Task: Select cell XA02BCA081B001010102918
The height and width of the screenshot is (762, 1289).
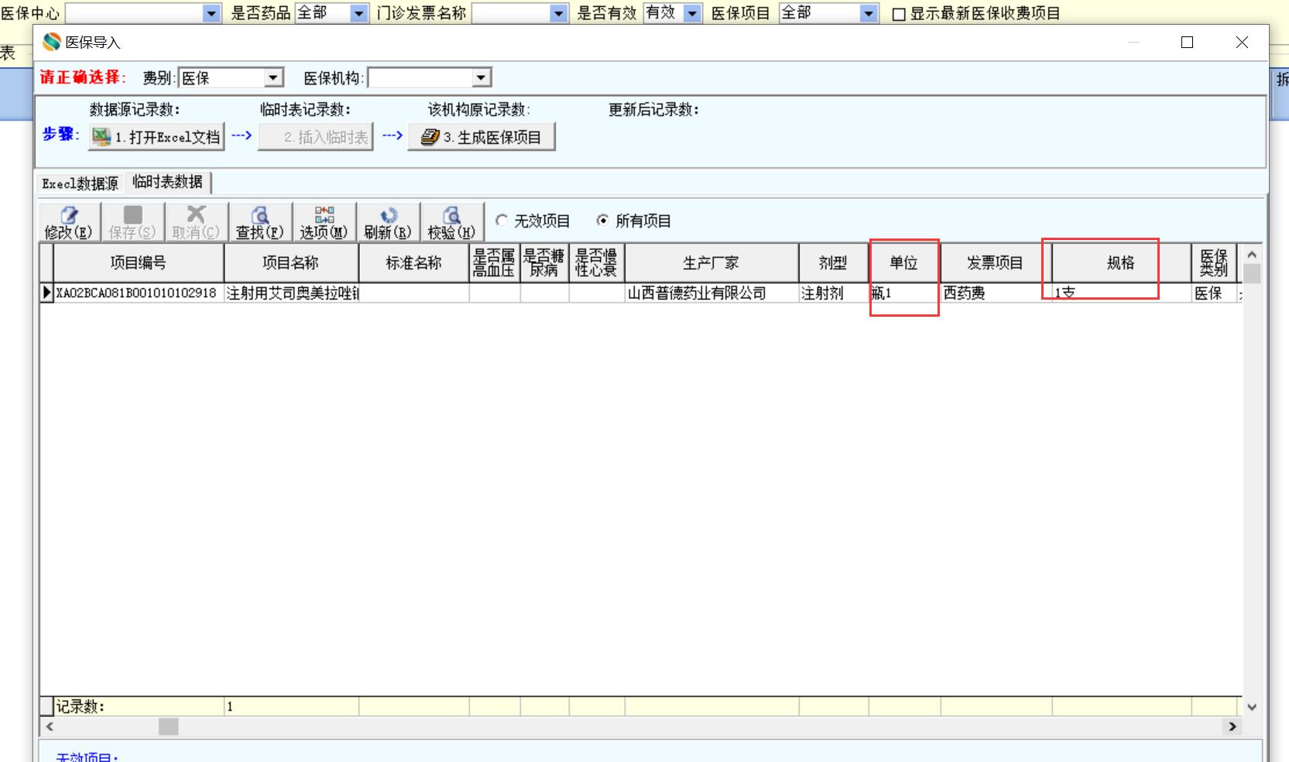Action: (x=139, y=293)
